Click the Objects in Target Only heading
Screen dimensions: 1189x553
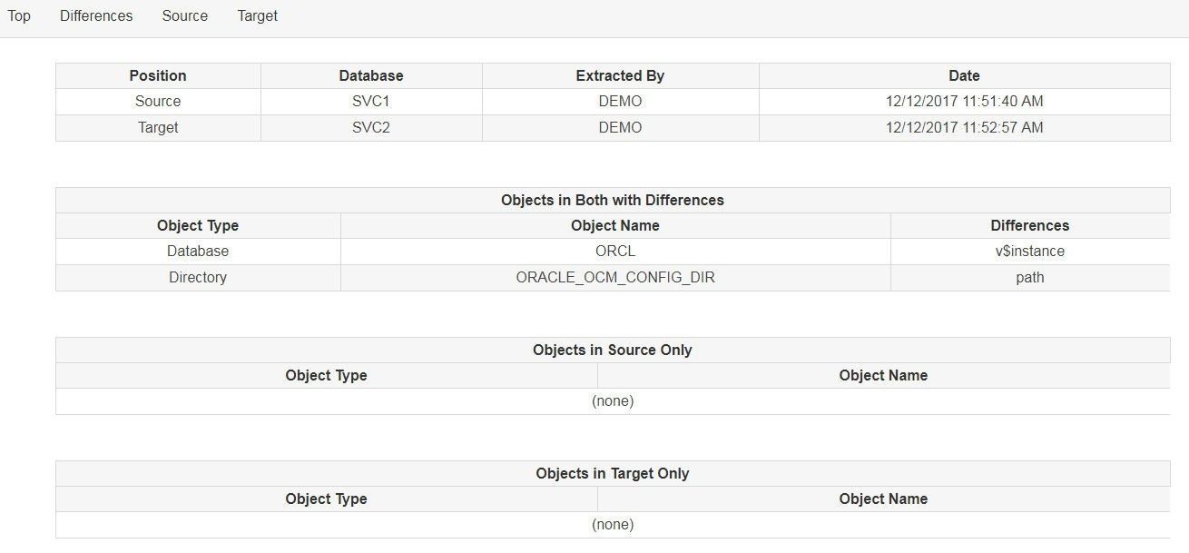[x=613, y=474]
